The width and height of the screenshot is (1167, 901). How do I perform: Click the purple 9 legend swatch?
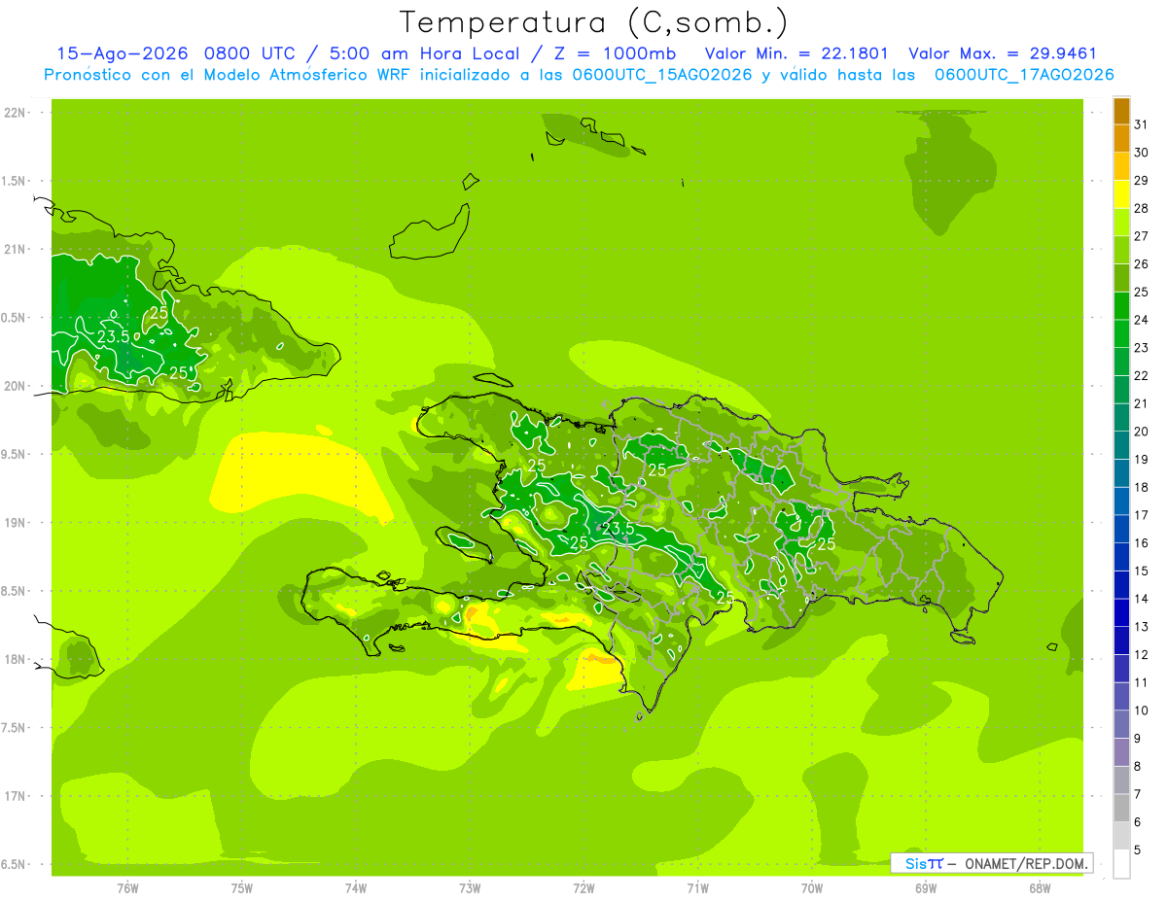(x=1121, y=725)
